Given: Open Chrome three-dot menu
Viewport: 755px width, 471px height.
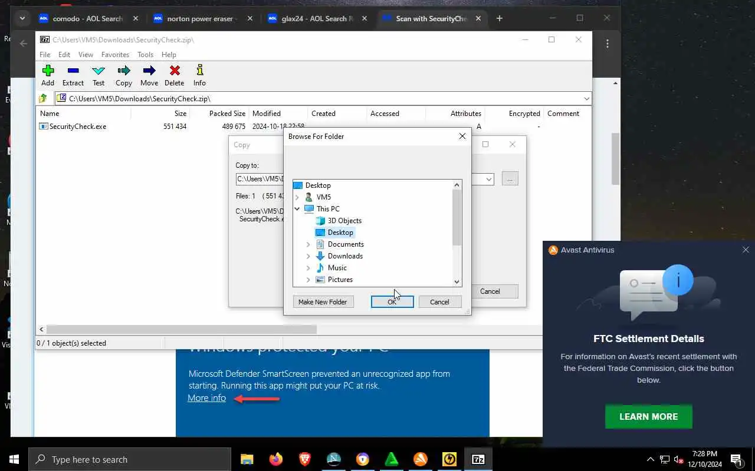Looking at the screenshot, I should click(607, 44).
